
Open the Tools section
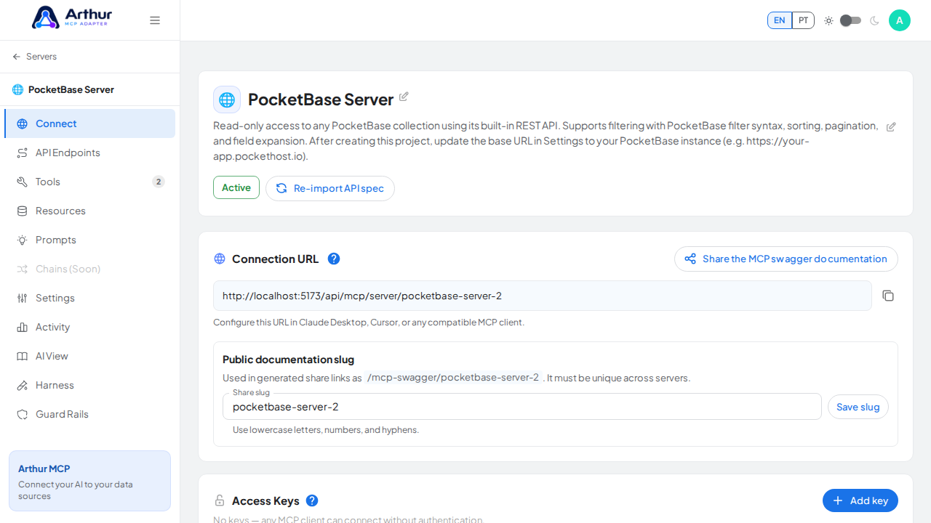tap(89, 182)
